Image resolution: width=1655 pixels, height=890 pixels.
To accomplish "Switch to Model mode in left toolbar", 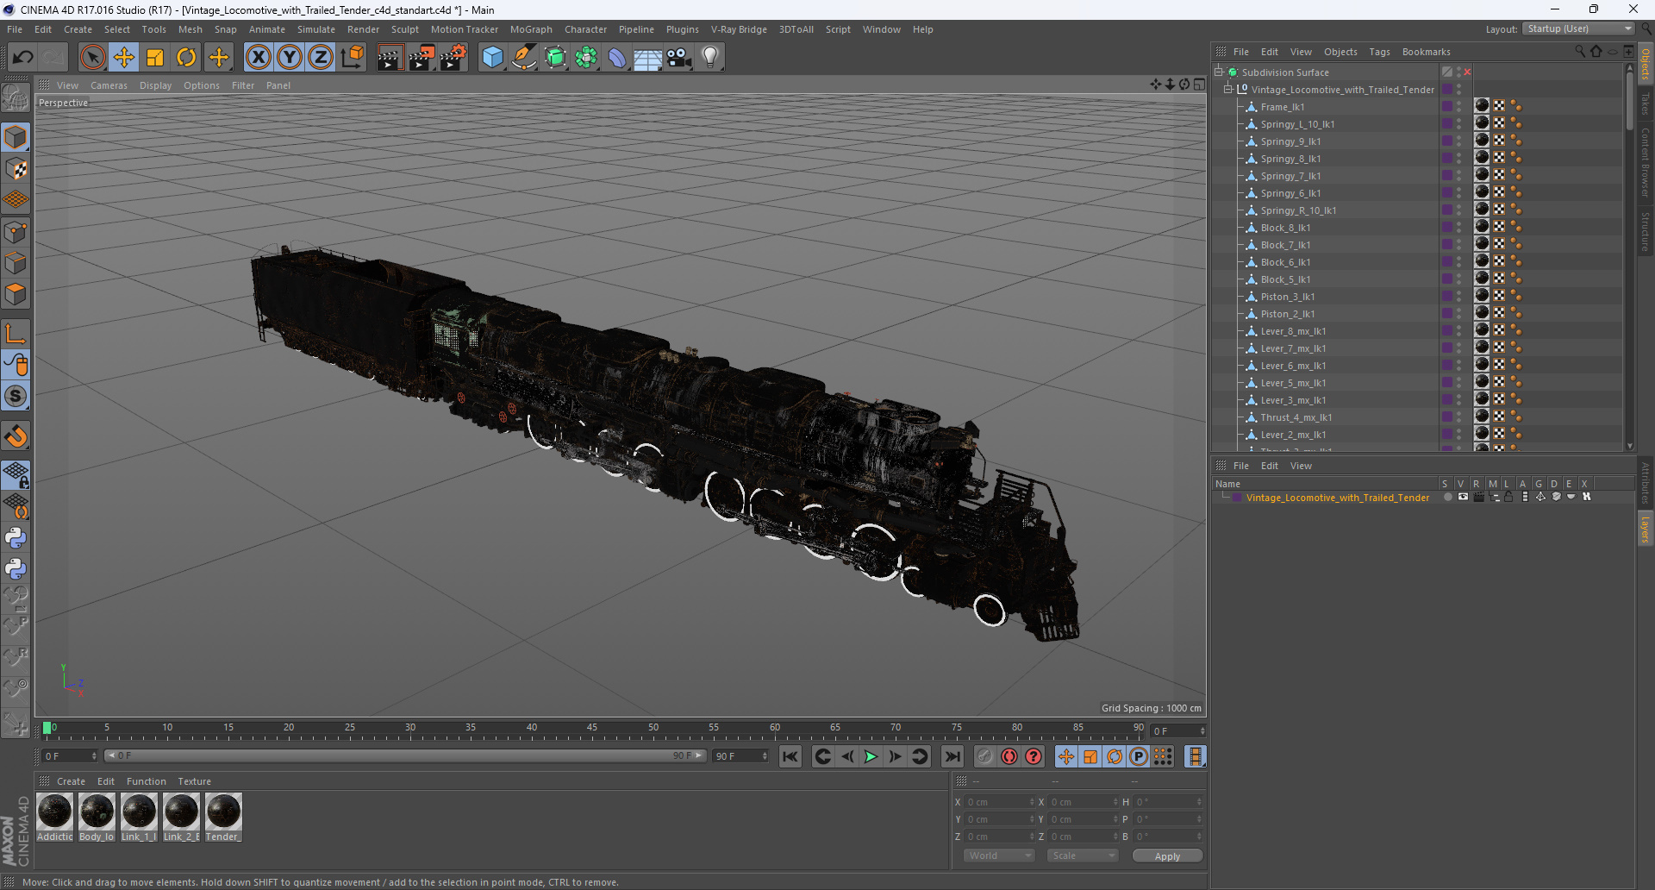I will point(16,137).
